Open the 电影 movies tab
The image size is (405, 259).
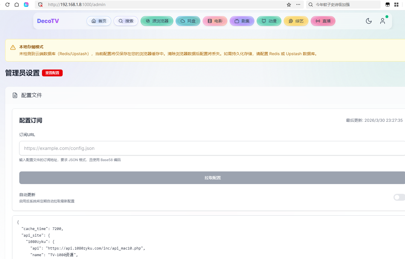tap(215, 21)
